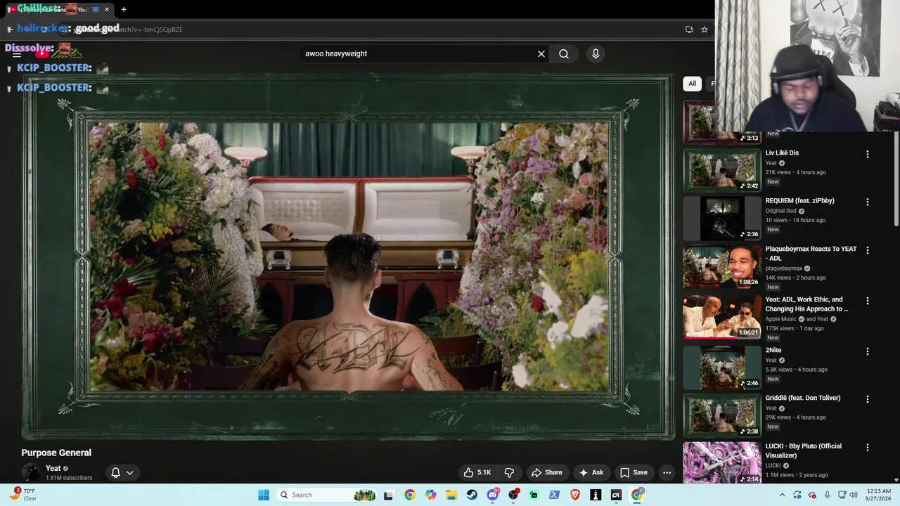
Task: Open the clock showing 12:13 AM
Action: [878, 495]
